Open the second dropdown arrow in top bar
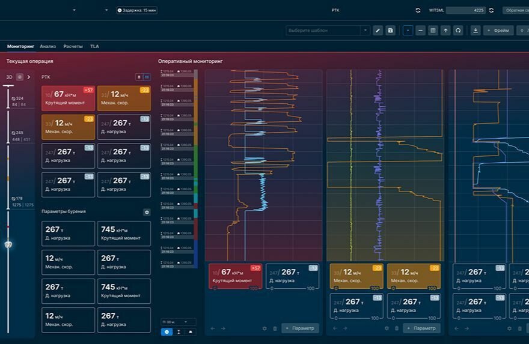The image size is (529, 344). (x=106, y=10)
